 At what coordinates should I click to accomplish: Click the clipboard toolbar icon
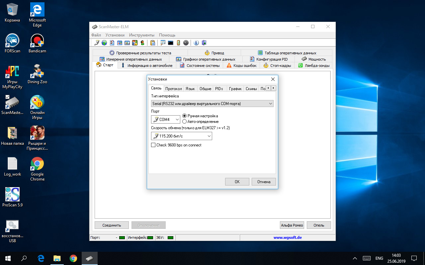[153, 43]
